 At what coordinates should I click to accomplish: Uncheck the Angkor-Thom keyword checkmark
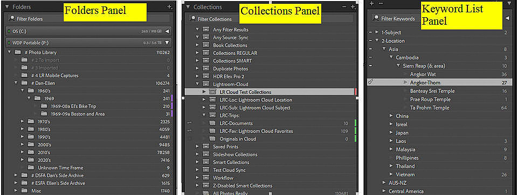pos(370,82)
